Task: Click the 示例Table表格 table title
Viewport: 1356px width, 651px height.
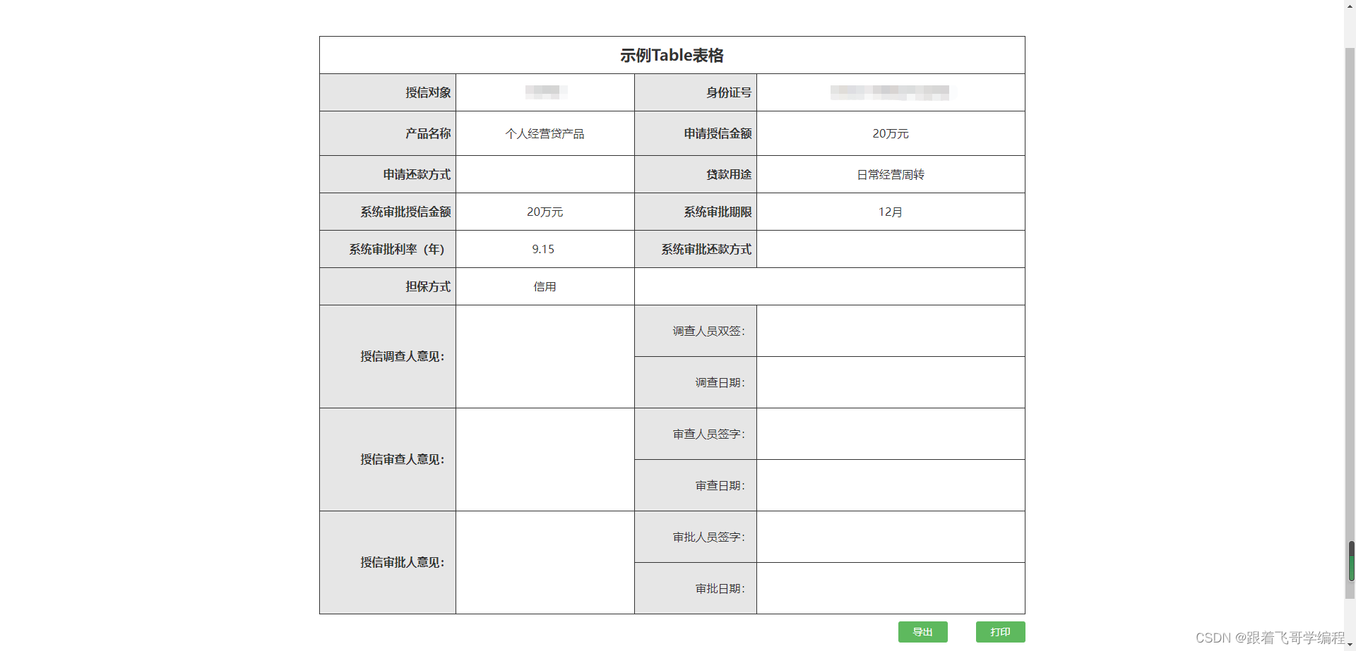Action: click(x=672, y=55)
